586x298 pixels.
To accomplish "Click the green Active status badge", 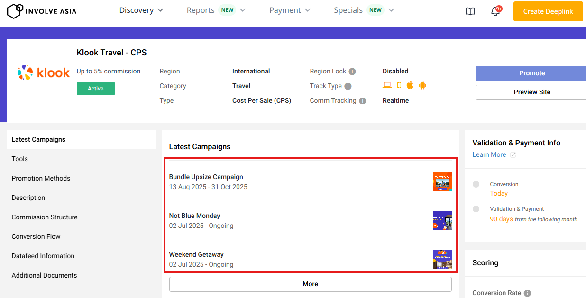I will (x=96, y=89).
